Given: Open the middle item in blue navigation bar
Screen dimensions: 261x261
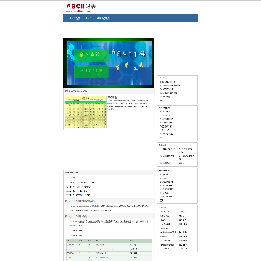Looking at the screenshot, I should (88, 18).
